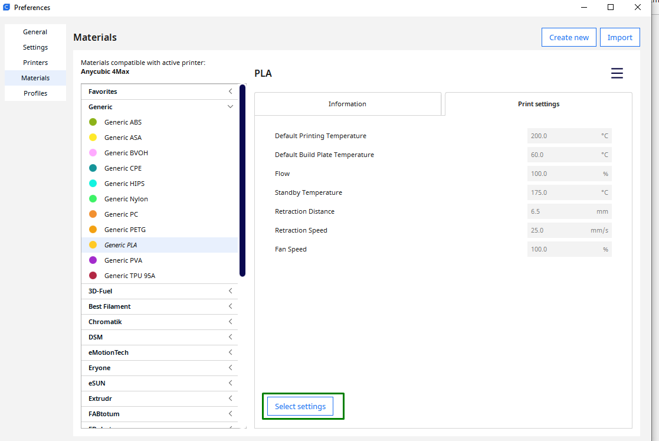659x441 pixels.
Task: Go to the Profiles preferences page
Action: (35, 93)
